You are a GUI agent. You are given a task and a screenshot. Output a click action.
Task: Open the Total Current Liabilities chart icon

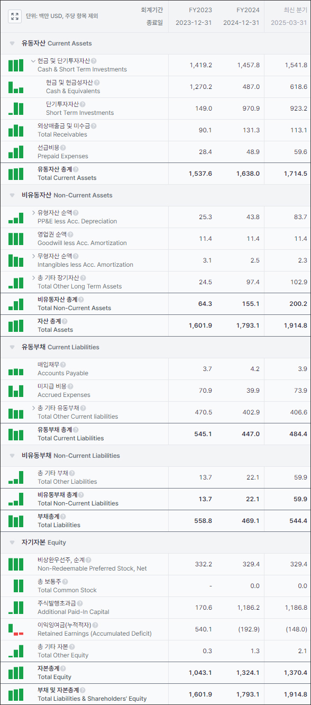pyautogui.click(x=16, y=434)
